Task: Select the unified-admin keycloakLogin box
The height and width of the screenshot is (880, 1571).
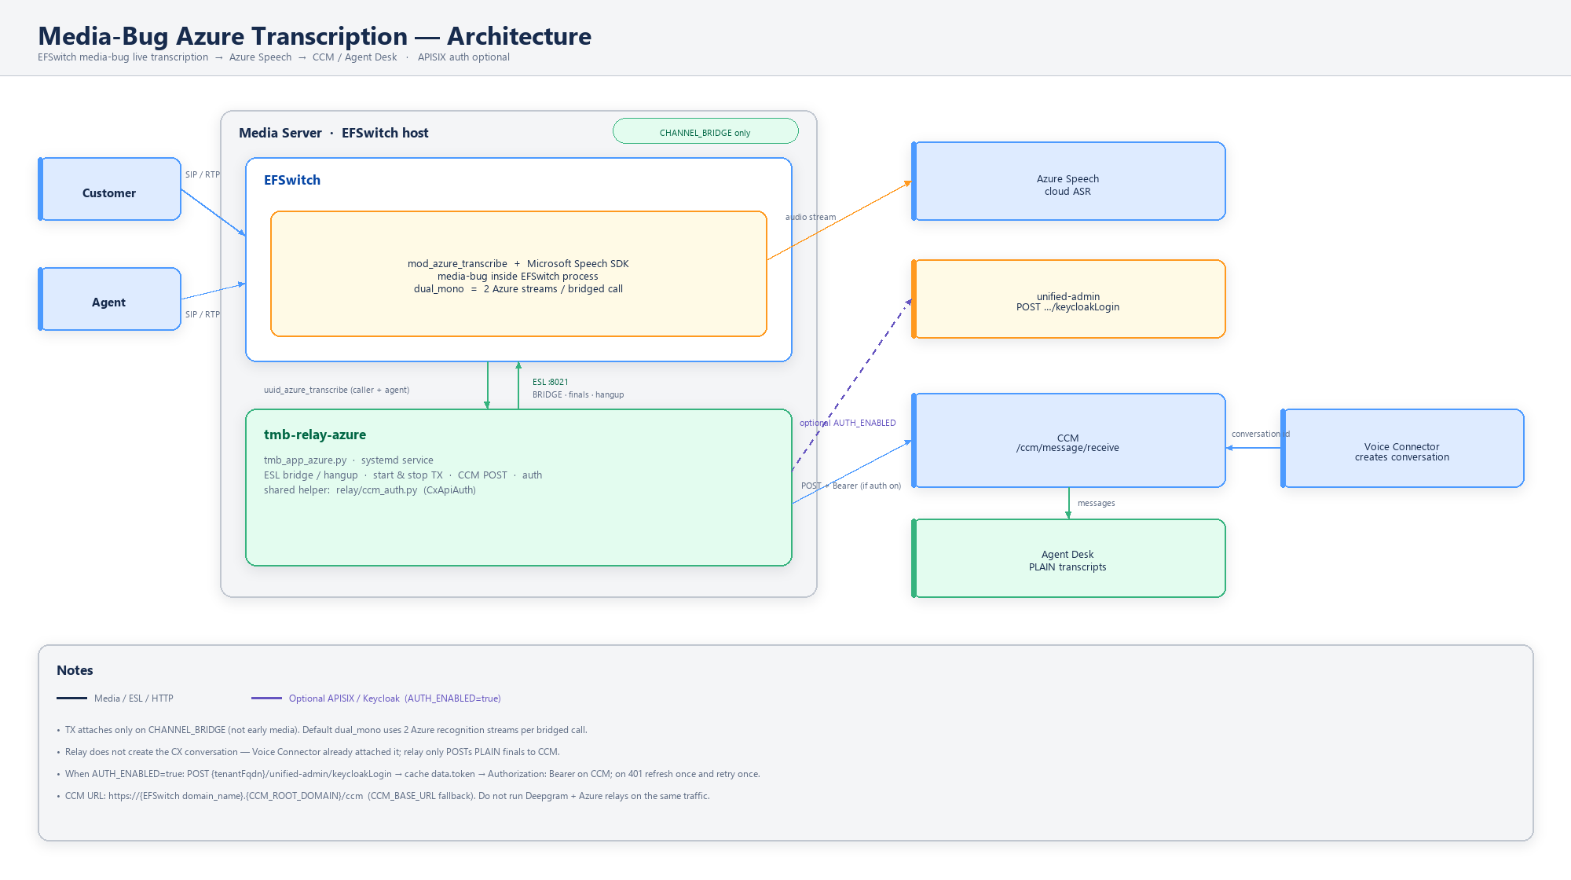Action: (x=1068, y=299)
